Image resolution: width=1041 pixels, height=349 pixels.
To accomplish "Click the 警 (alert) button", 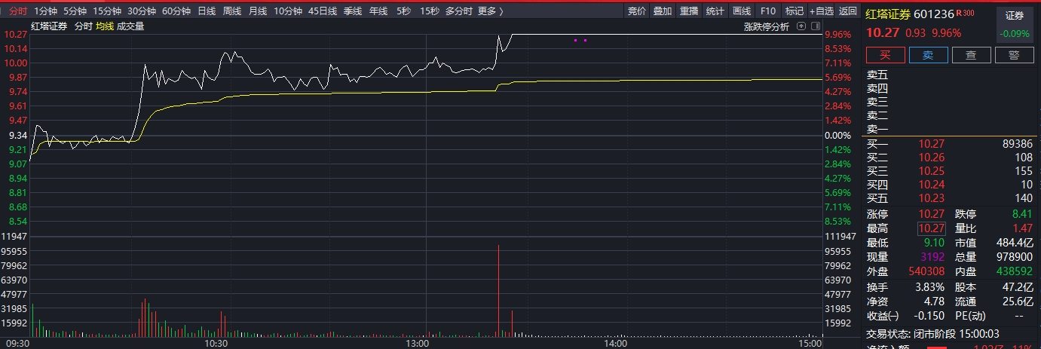I will pos(1014,55).
